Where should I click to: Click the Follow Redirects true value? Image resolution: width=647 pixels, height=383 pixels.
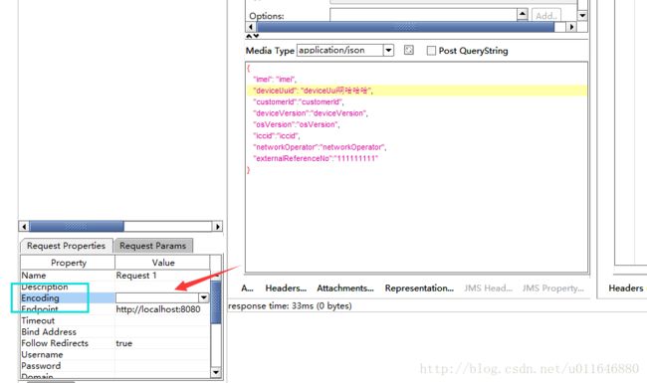(123, 343)
